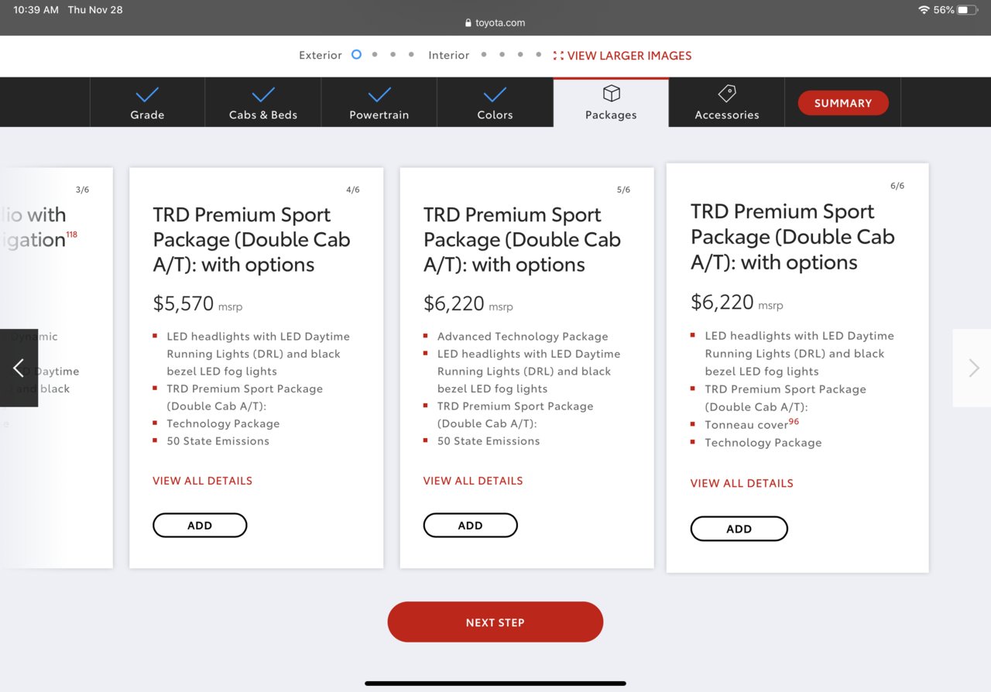Screen dimensions: 991x692
Task: Add package 5/6 with Advanced Technology Package
Action: pyautogui.click(x=470, y=525)
